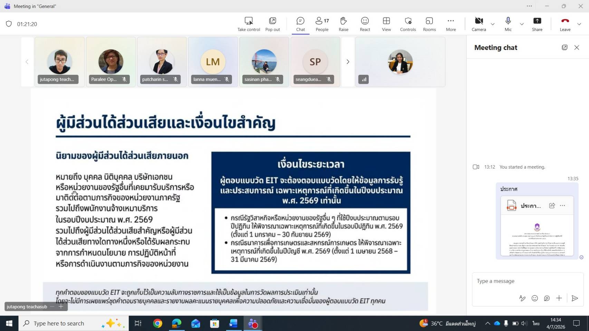This screenshot has width=589, height=331.
Task: Share your screen content
Action: (537, 24)
